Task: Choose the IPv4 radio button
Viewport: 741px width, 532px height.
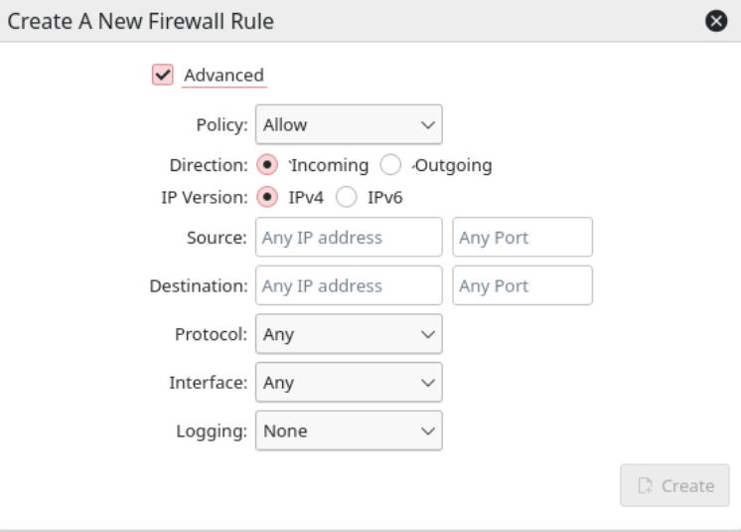Action: (x=267, y=197)
